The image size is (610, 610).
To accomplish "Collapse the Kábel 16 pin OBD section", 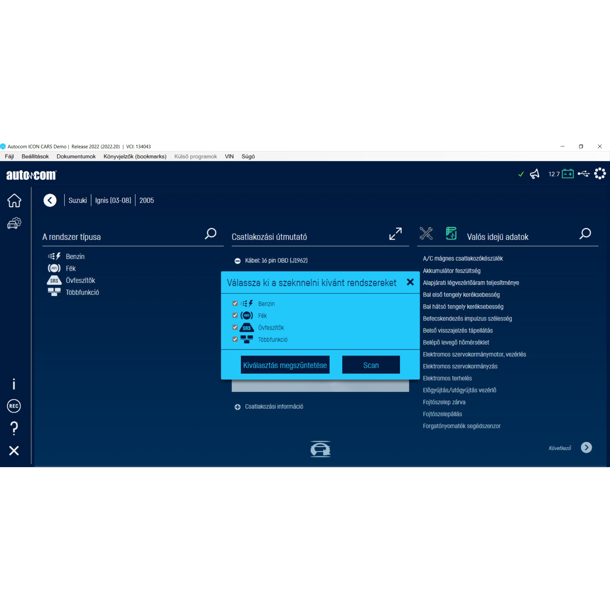I will tap(237, 261).
